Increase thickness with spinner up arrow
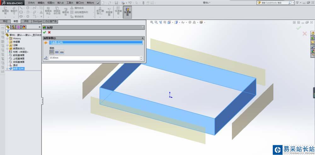The image size is (315, 155). click(x=141, y=57)
